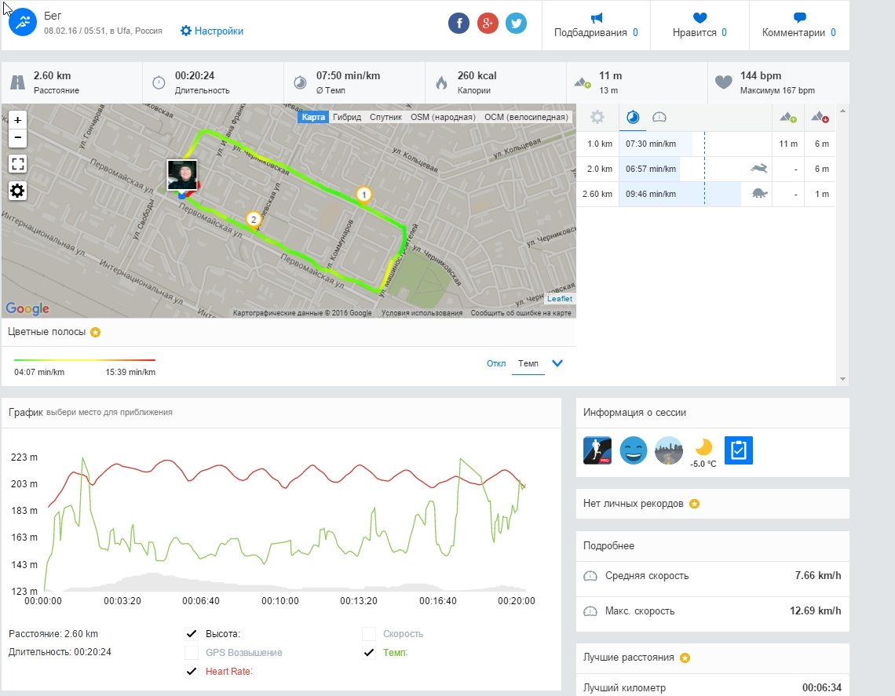Image resolution: width=895 pixels, height=696 pixels.
Task: Zoom out on the map
Action: tap(17, 138)
